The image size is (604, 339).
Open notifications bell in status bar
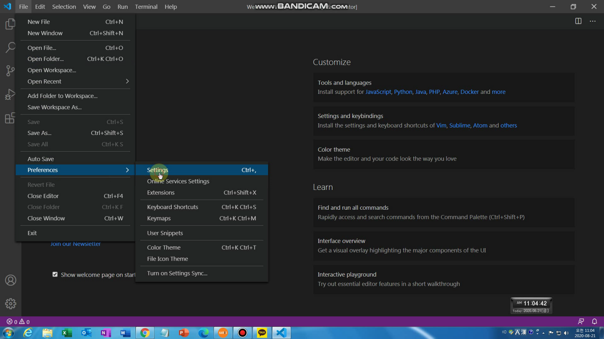pos(595,322)
